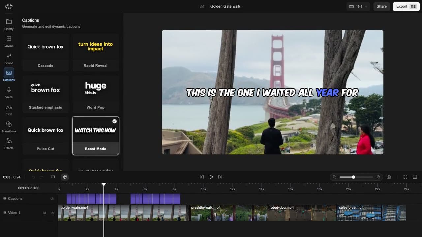The image size is (422, 237).
Task: Click the Captions panel heading
Action: pos(31,20)
